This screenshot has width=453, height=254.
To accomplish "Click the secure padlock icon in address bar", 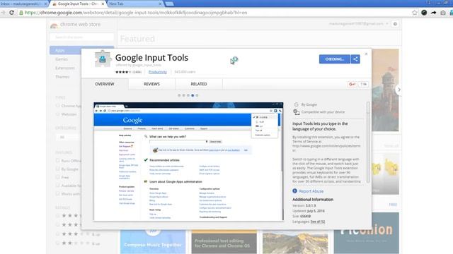I will [x=21, y=13].
